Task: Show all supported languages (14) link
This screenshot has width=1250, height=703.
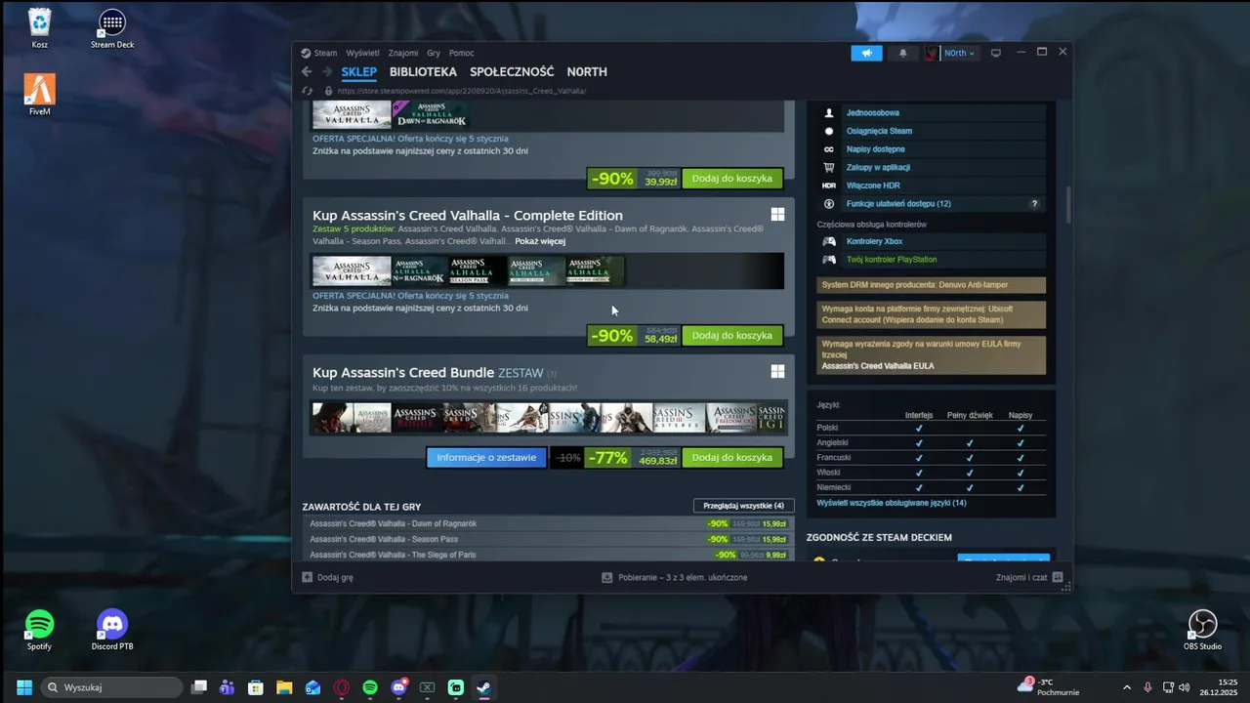Action: coord(892,503)
